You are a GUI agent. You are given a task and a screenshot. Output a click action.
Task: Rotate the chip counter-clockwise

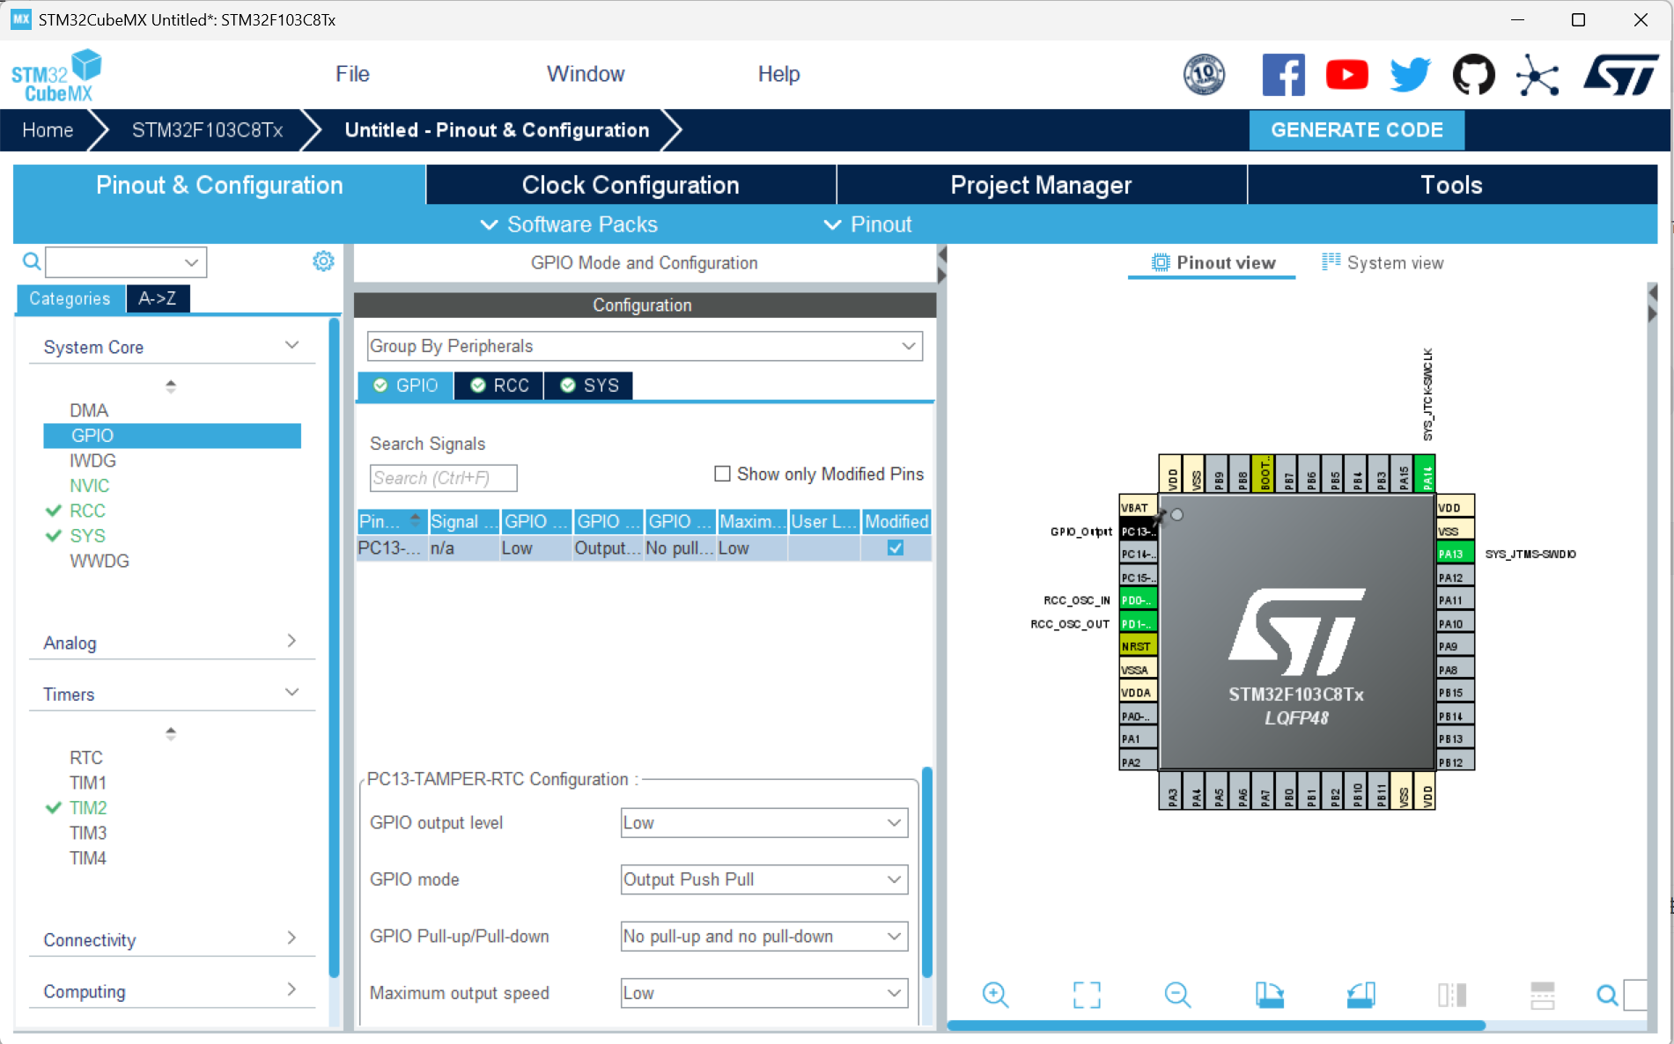[1361, 995]
